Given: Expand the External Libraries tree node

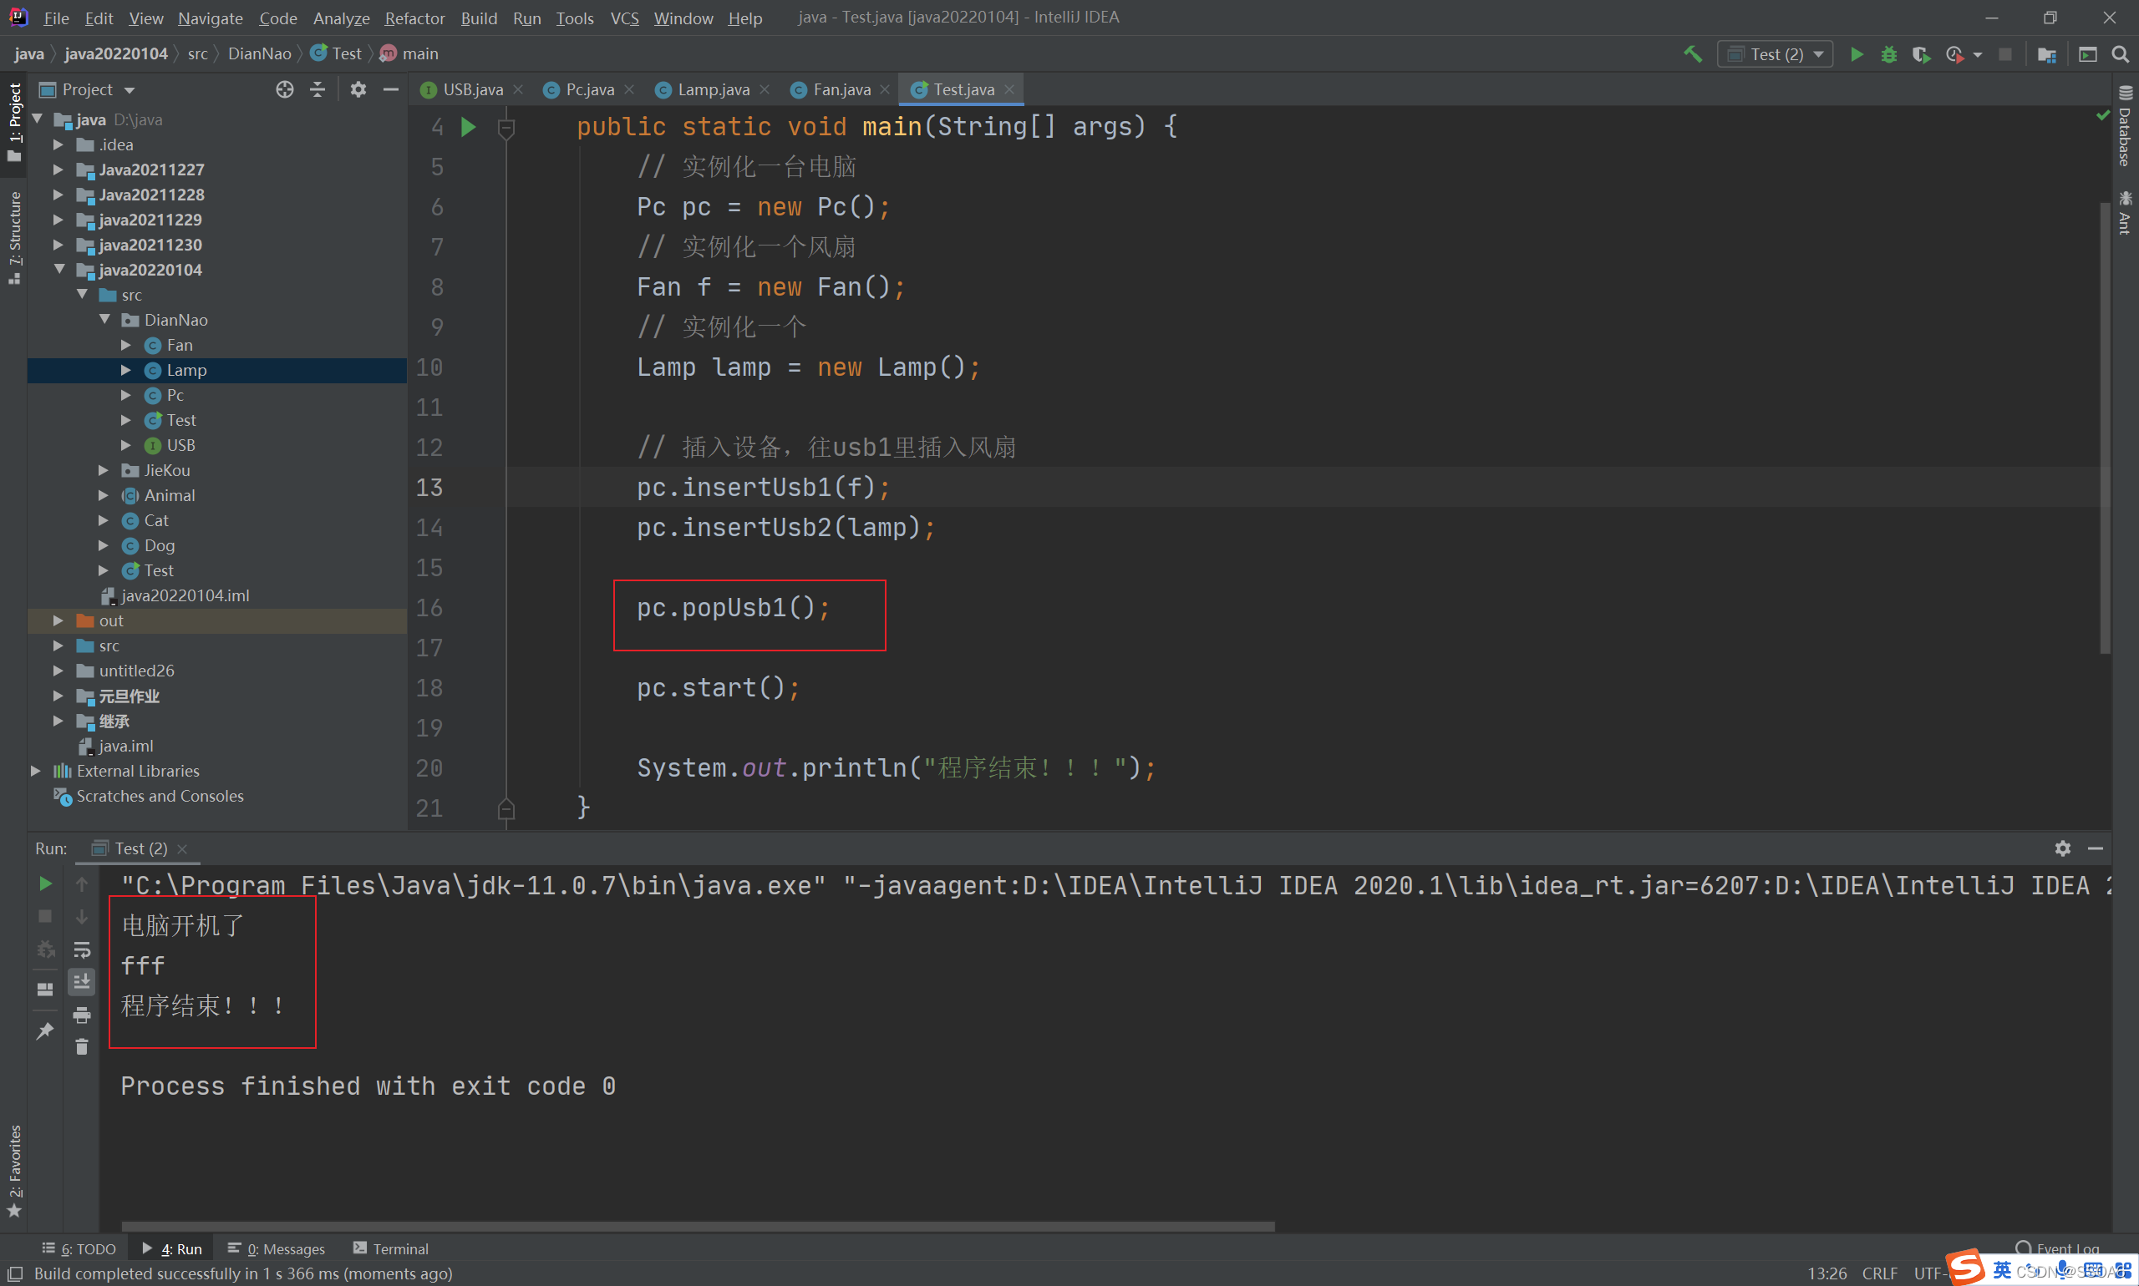Looking at the screenshot, I should pos(33,772).
